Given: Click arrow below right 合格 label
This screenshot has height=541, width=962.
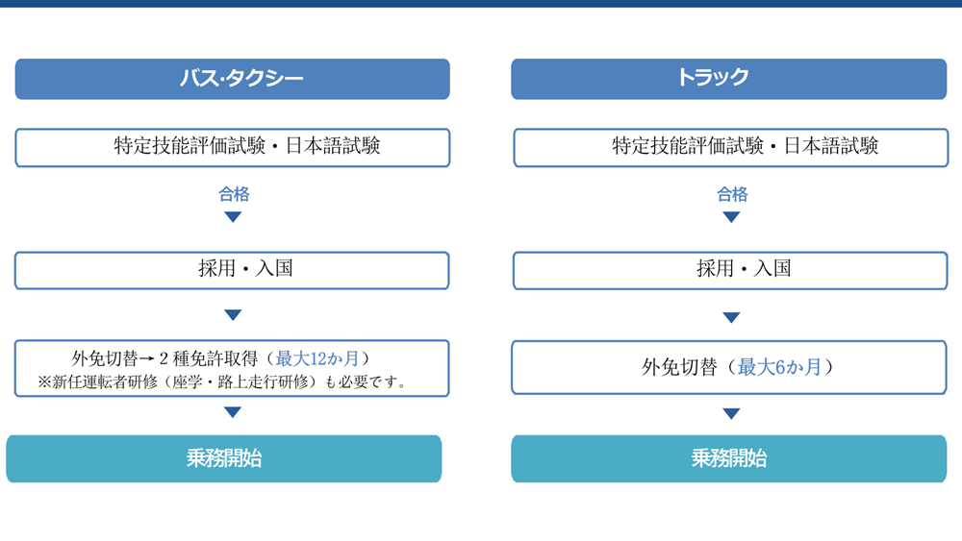Looking at the screenshot, I should (731, 217).
